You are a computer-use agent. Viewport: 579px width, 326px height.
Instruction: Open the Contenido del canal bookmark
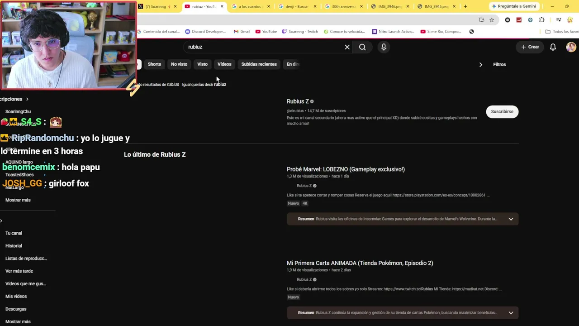point(159,32)
